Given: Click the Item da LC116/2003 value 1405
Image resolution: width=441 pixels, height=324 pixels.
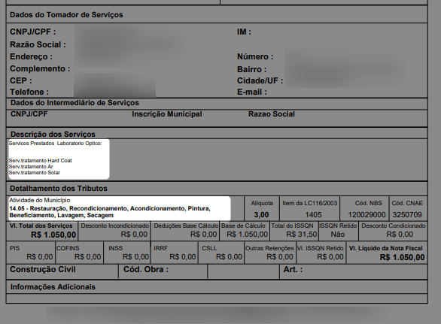Looking at the screenshot, I should pos(313,215).
